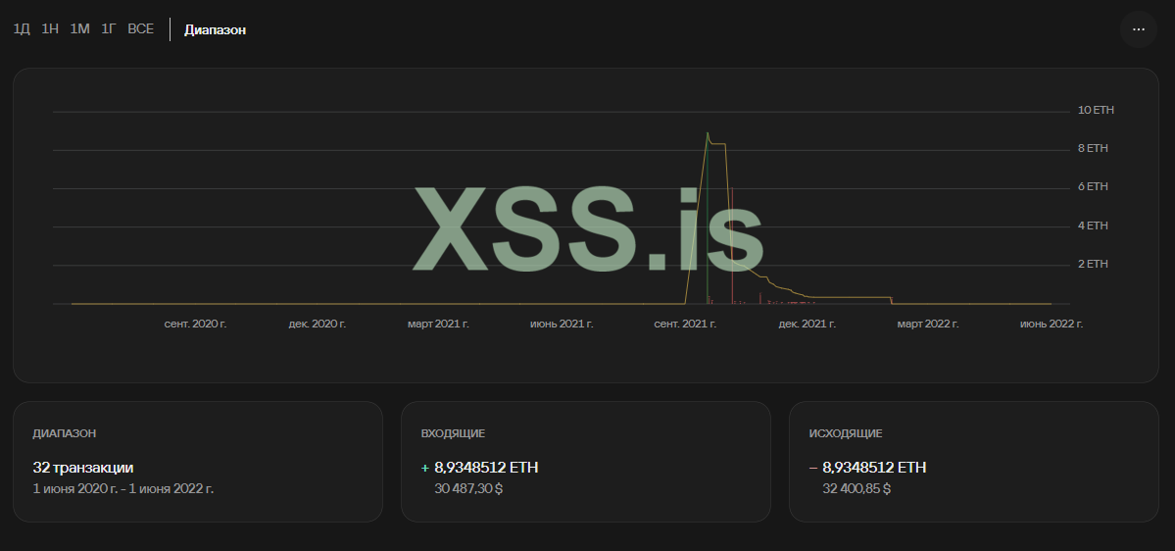Click the ДИАПАЗОН card heading
The image size is (1175, 551).
point(65,433)
